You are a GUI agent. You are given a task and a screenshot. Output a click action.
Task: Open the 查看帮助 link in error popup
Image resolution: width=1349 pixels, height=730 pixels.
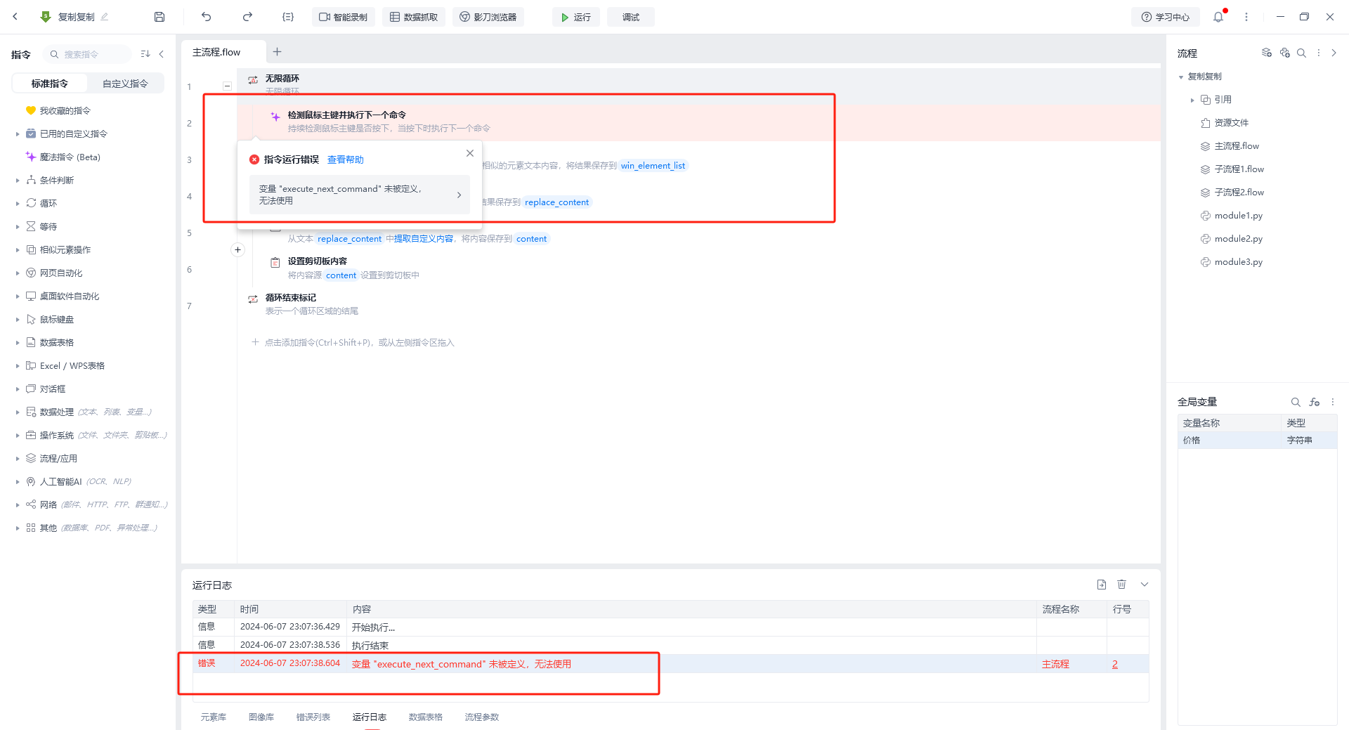click(x=346, y=159)
